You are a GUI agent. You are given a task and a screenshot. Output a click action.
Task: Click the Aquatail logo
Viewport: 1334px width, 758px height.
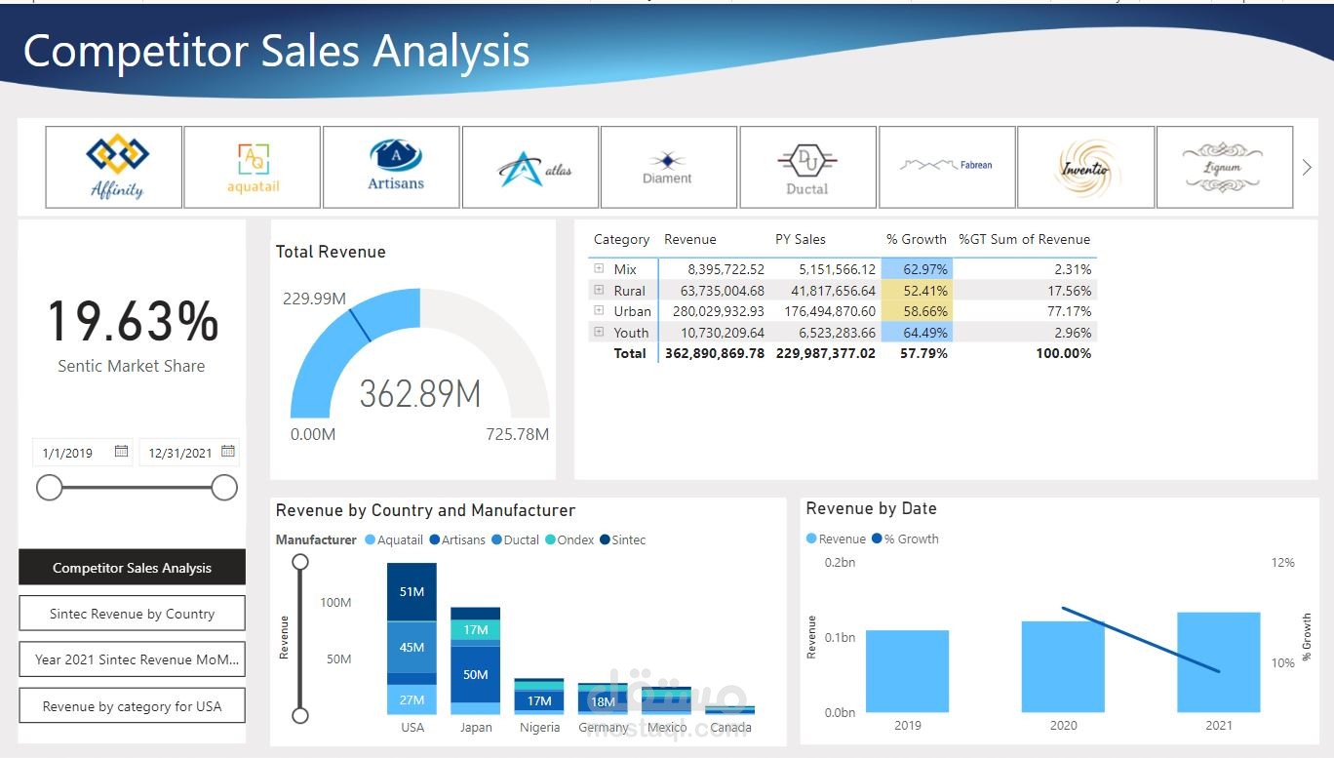252,166
